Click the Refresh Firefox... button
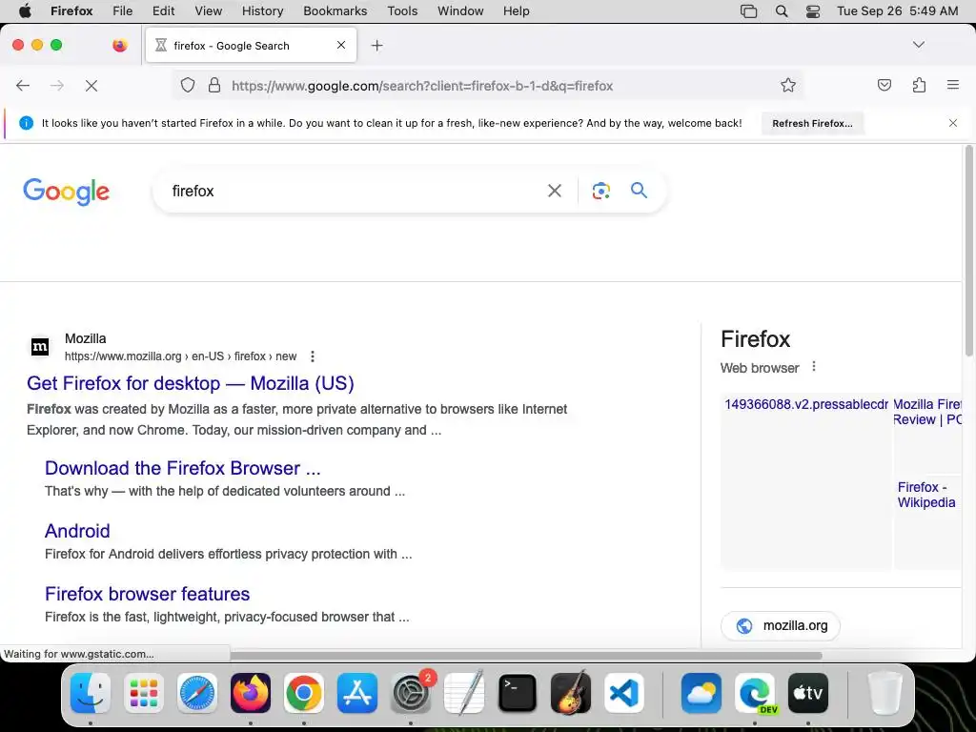Viewport: 976px width, 732px height. (812, 123)
